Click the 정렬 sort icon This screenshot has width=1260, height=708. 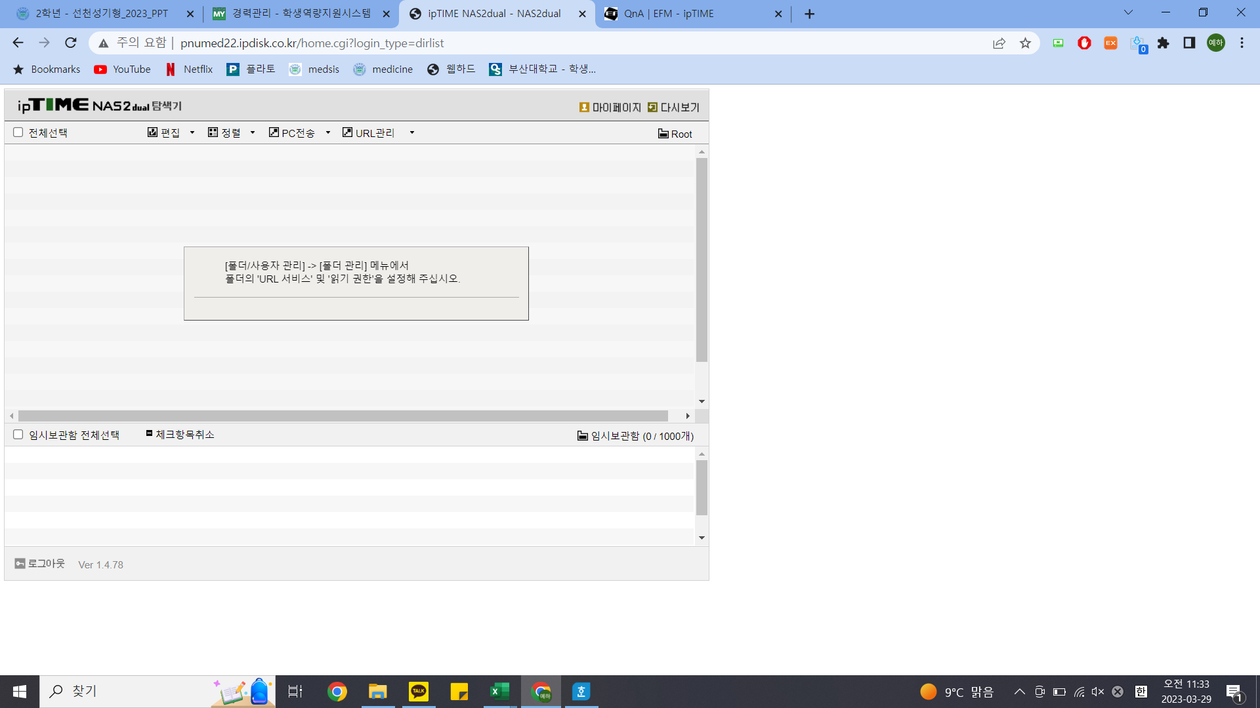(x=213, y=132)
